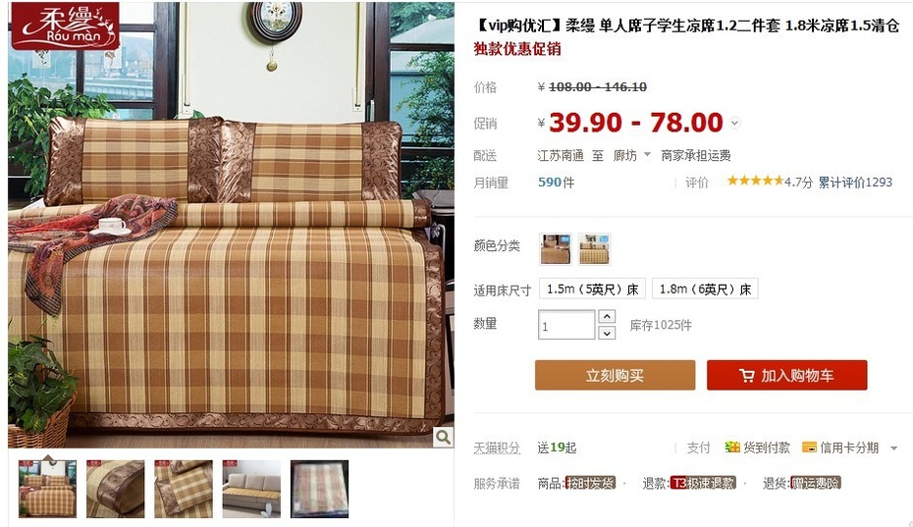
Task: Expand the payment methods chevron
Action: [x=893, y=448]
